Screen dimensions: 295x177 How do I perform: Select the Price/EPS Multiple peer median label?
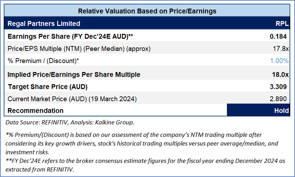point(79,49)
